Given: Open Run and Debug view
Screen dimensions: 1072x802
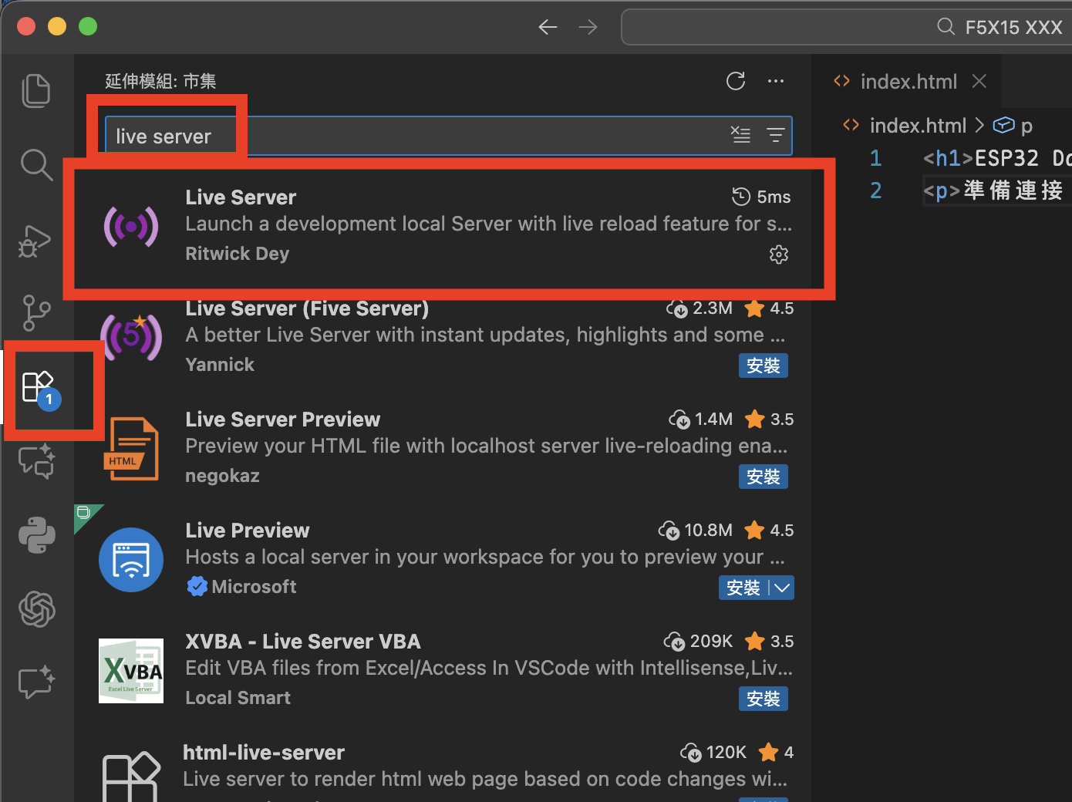Looking at the screenshot, I should point(36,241).
